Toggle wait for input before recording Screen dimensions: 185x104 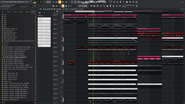pos(57,2)
